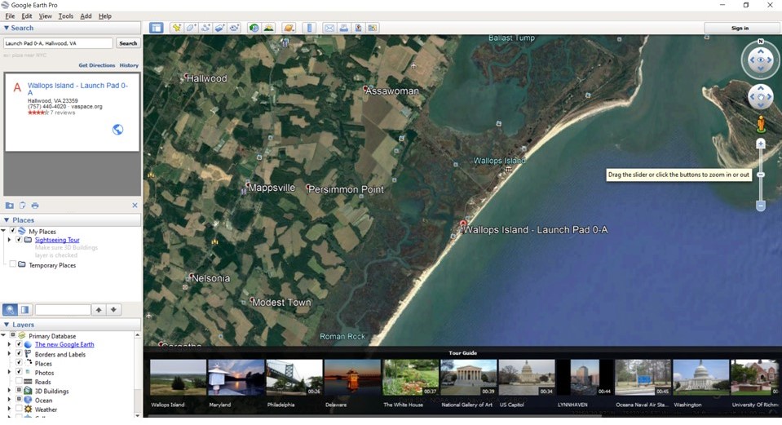Uncheck the Photos layer checkbox
The image size is (782, 425).
pyautogui.click(x=19, y=372)
